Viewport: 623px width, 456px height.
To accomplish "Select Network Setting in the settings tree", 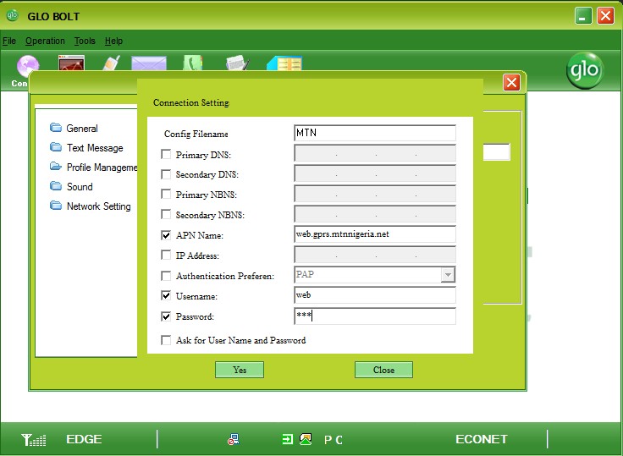I will (x=98, y=206).
